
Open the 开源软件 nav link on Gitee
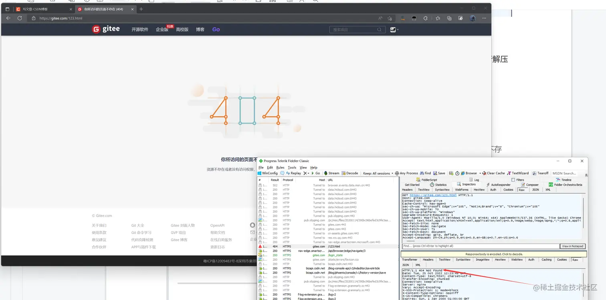140,30
